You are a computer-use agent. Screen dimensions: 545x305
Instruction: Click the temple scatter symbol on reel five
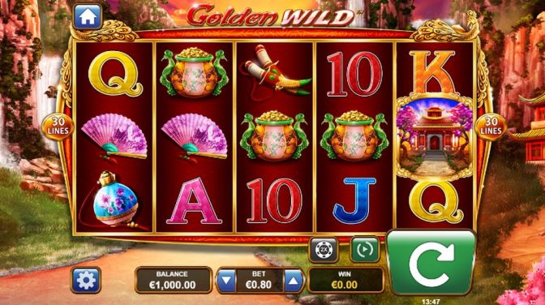(x=435, y=136)
